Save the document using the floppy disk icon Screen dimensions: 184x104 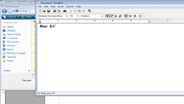49,11
